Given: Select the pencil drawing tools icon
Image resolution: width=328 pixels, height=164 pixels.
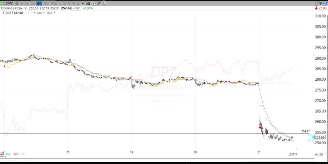Looking at the screenshot, I should point(99,4).
